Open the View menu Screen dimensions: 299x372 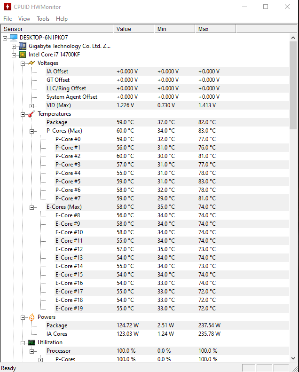tap(24, 19)
